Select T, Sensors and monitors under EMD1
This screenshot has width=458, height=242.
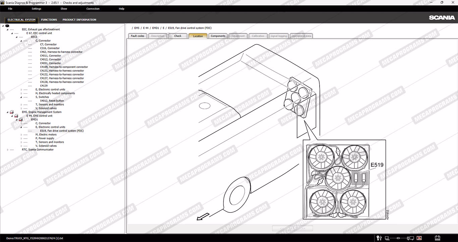click(x=50, y=142)
